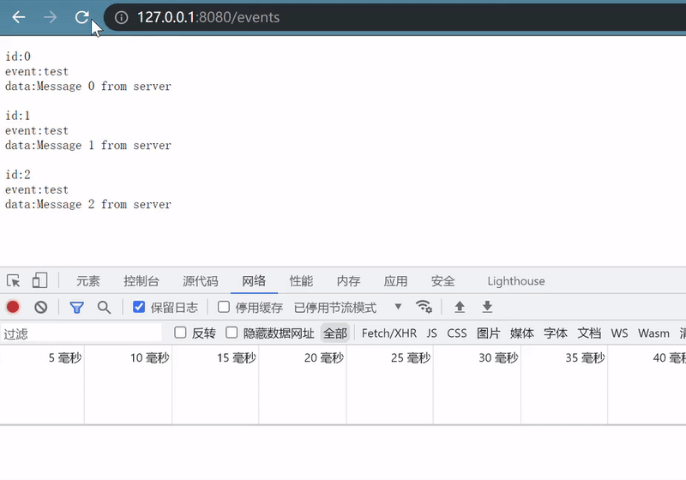
Task: View site info icon in address bar
Action: point(121,17)
